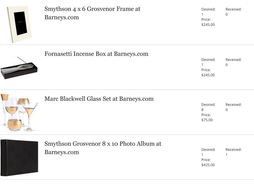This screenshot has height=184, width=254.
Task: Open the black Smythson Photo Album image
Action: pyautogui.click(x=19, y=158)
